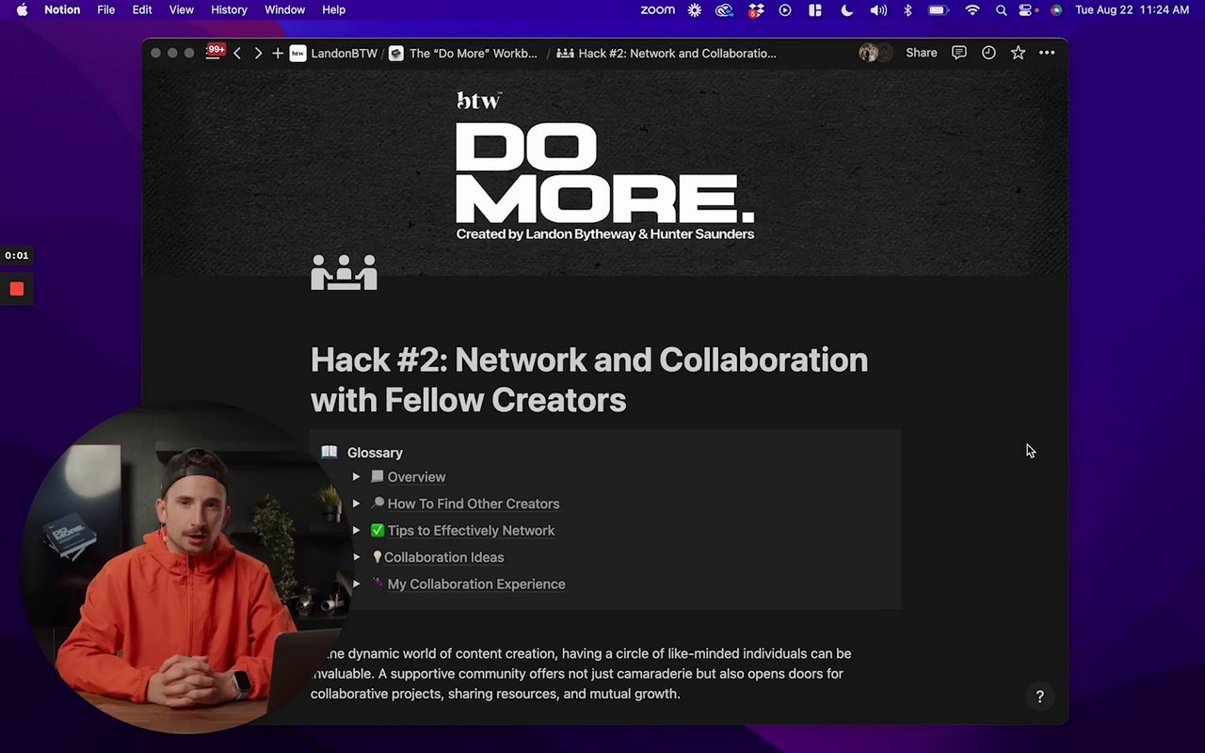Click the date and time display
This screenshot has width=1205, height=753.
coord(1132,9)
